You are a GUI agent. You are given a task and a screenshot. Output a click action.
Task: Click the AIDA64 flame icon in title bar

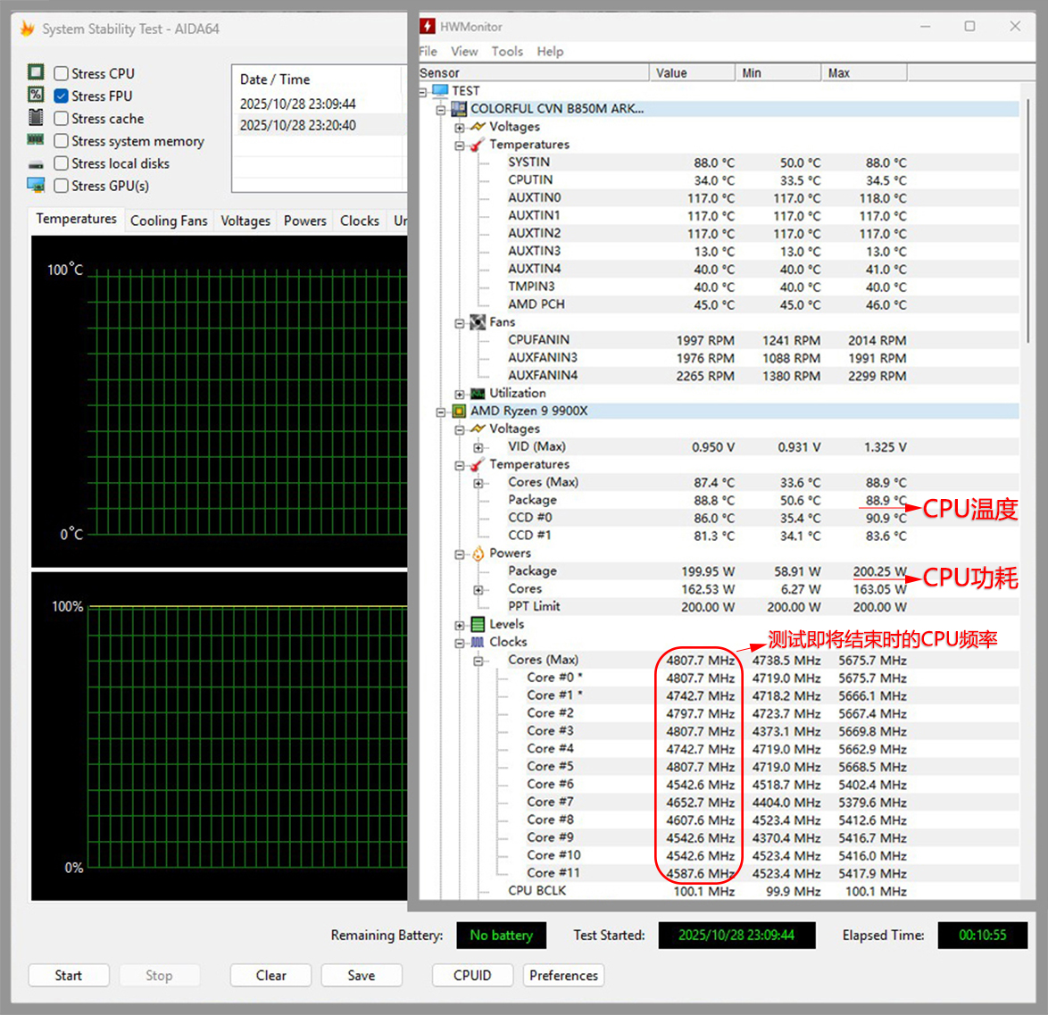(x=27, y=29)
